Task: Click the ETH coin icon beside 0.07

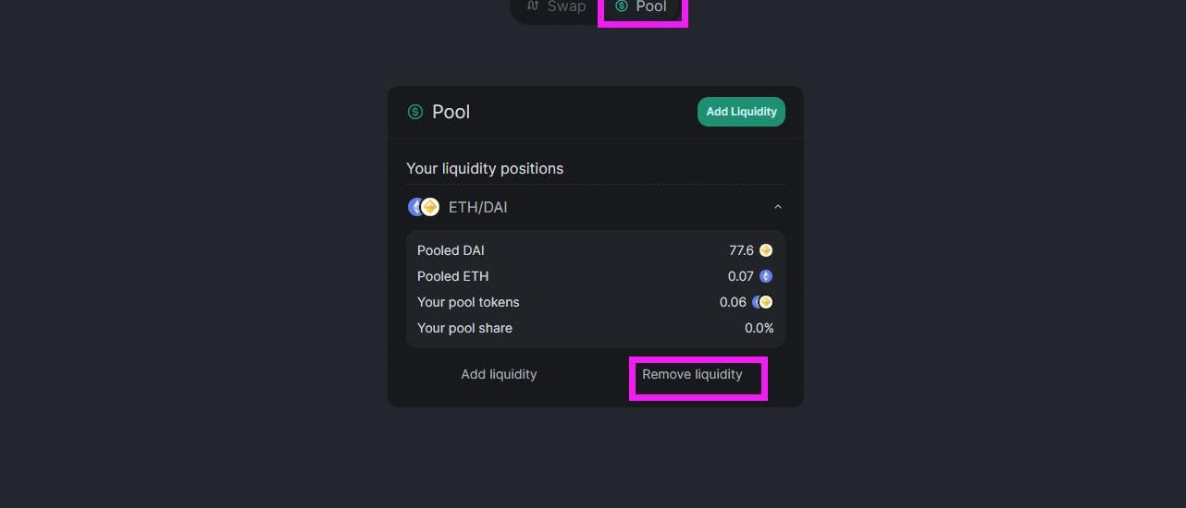Action: [766, 276]
